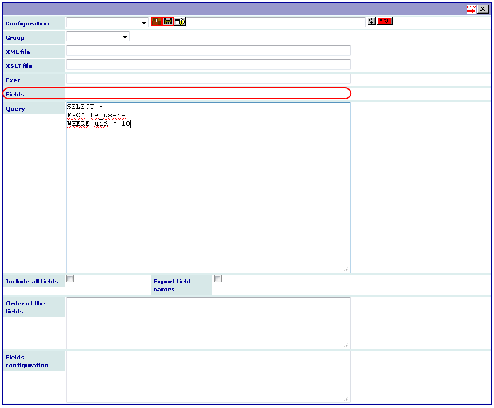
Task: Click the CSV export arrow icon
Action: point(472,9)
